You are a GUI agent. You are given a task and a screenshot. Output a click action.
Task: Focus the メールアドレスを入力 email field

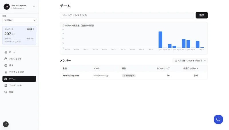pyautogui.click(x=127, y=15)
